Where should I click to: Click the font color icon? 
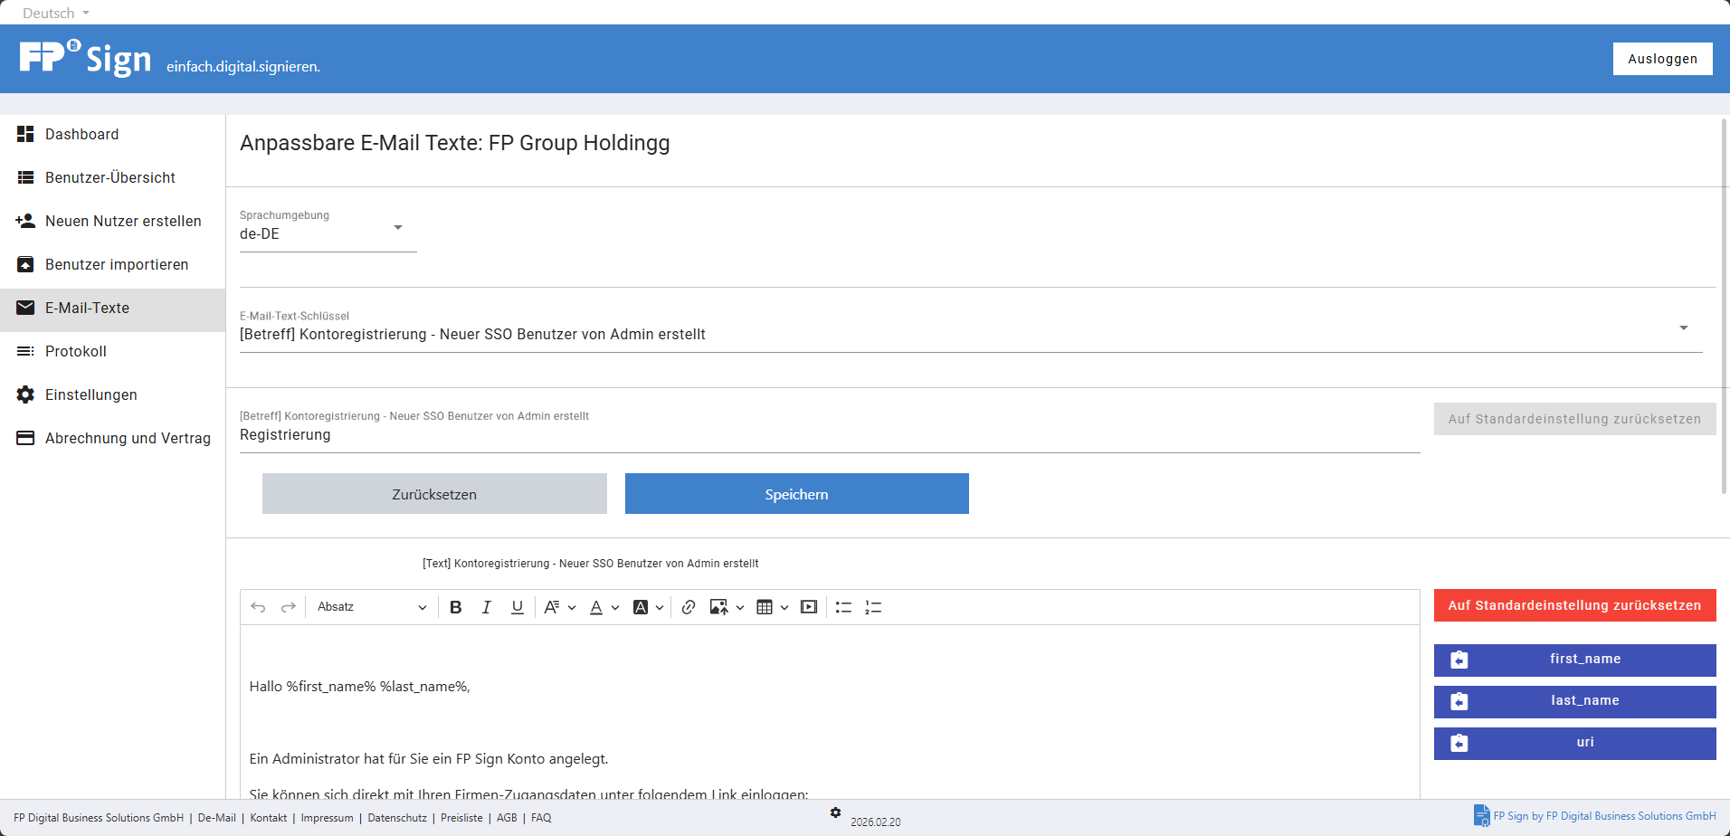pyautogui.click(x=596, y=607)
